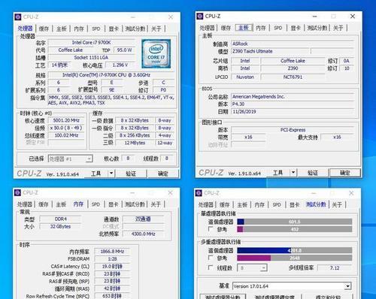Click CPU-Z app icon in motherboard window
This screenshot has height=299, width=376.
[x=200, y=17]
